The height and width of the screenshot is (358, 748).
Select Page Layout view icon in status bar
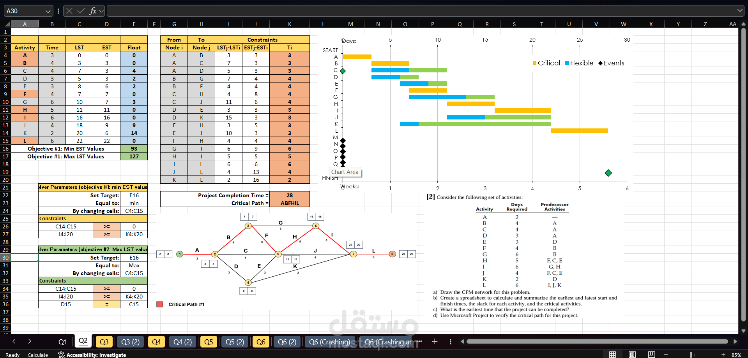coord(632,354)
